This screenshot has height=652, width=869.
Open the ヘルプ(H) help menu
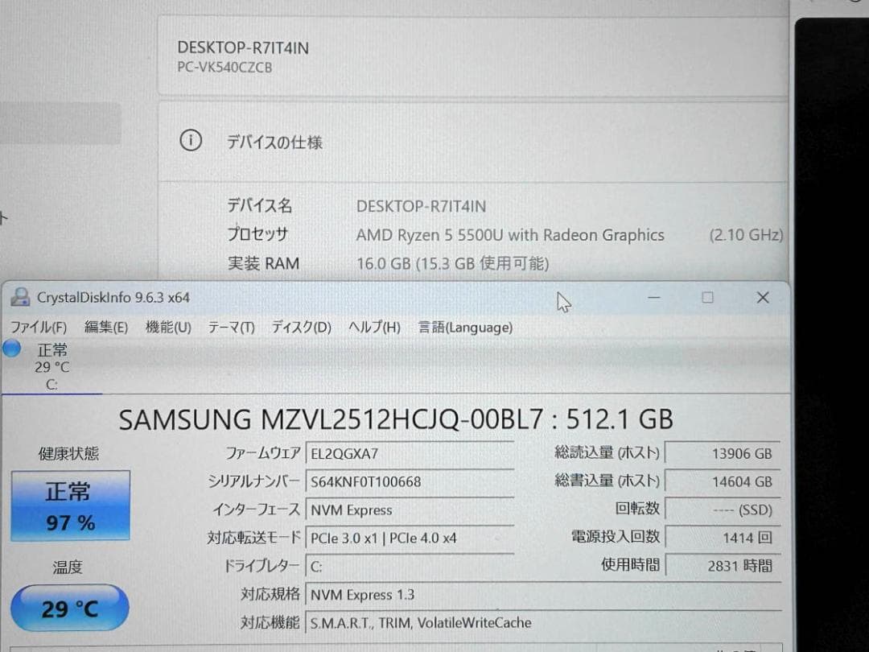[375, 328]
